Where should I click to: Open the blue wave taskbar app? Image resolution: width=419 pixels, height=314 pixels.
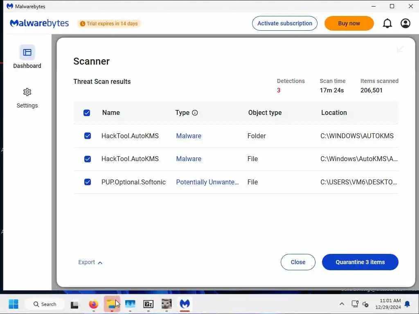pos(130,304)
